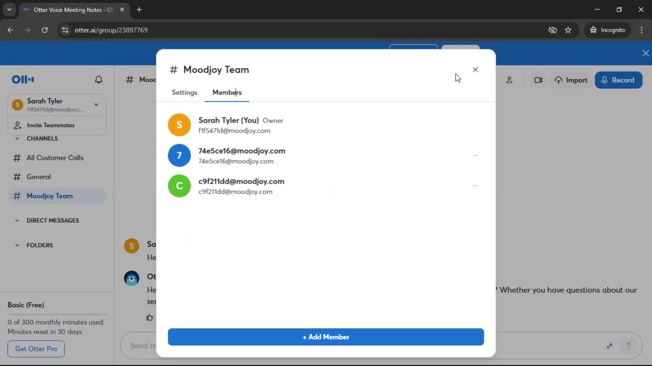Select the Members tab
Image resolution: width=652 pixels, height=366 pixels.
click(227, 93)
